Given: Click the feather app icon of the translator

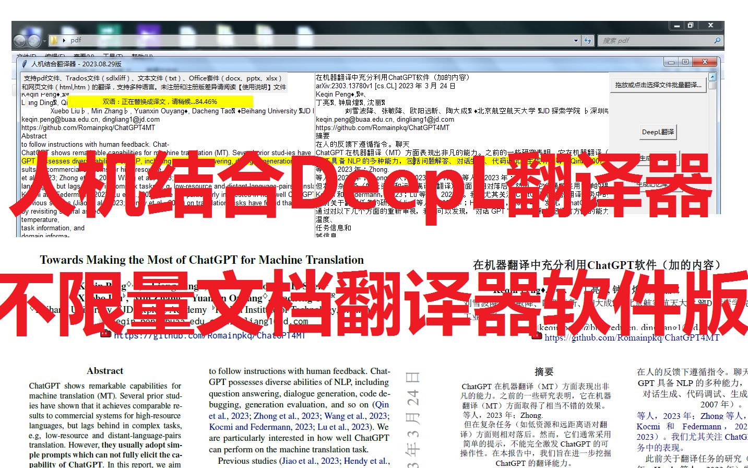Looking at the screenshot, I should click(23, 63).
